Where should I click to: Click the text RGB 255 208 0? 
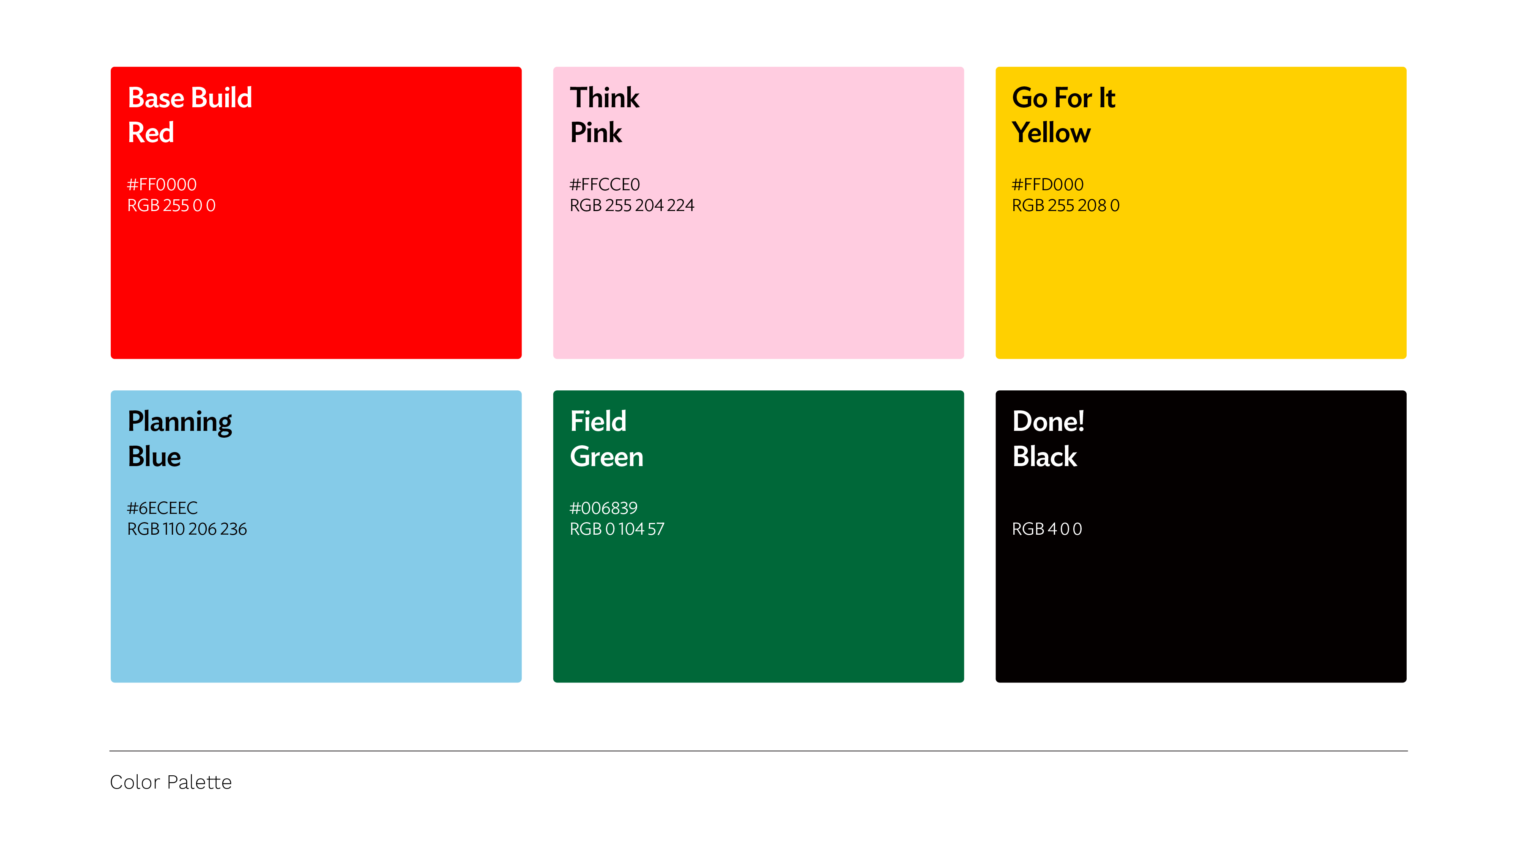pos(1065,205)
